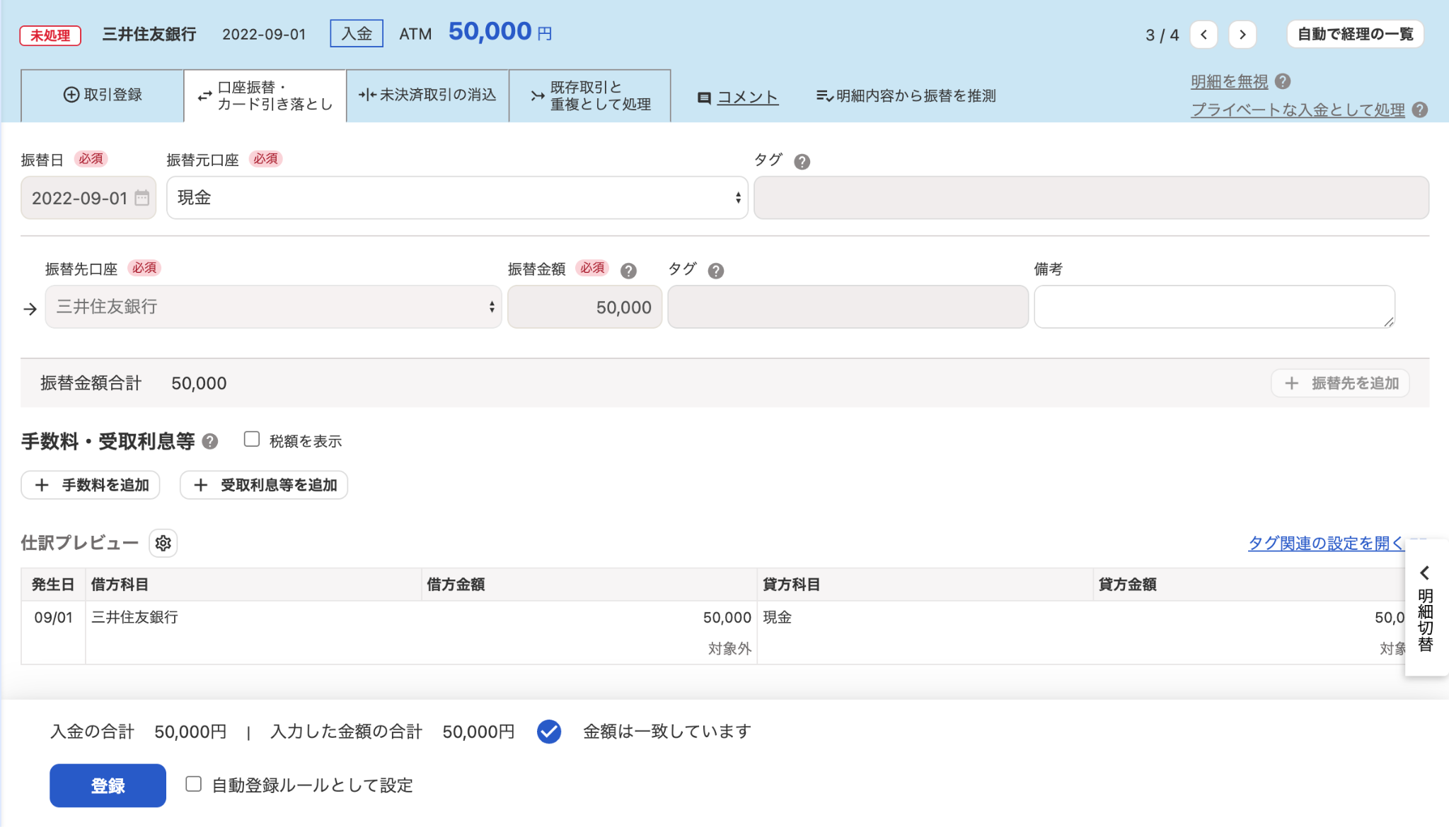The width and height of the screenshot is (1449, 827).
Task: Click the 登録 button
Action: (x=108, y=785)
